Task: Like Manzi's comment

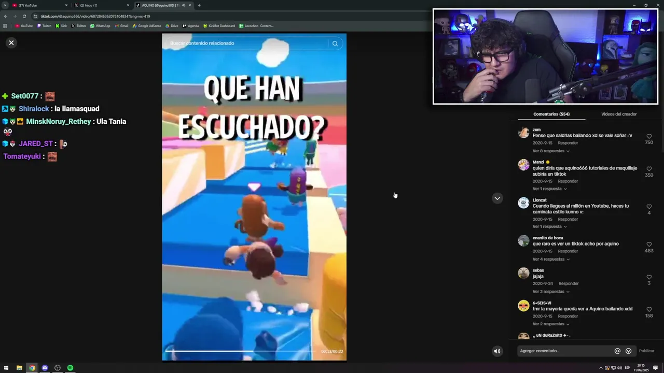Action: click(x=649, y=169)
